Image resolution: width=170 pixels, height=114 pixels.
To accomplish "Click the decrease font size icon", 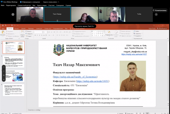I will click(x=52, y=32).
